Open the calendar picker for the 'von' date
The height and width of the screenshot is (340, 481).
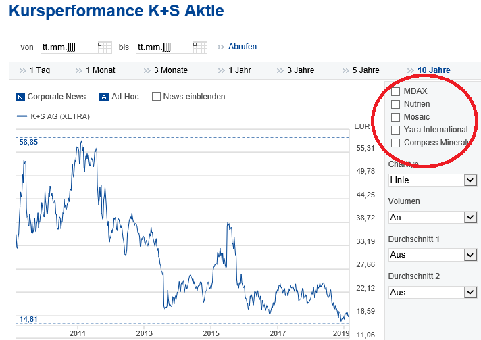(x=104, y=47)
